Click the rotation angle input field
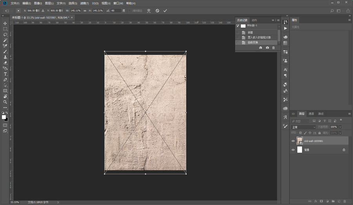The height and width of the screenshot is (205, 353). click(x=116, y=11)
